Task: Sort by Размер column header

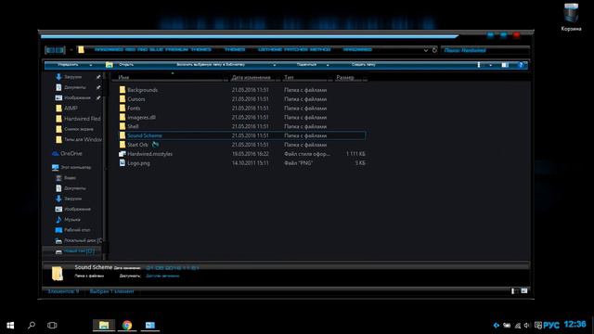Action: [x=345, y=77]
